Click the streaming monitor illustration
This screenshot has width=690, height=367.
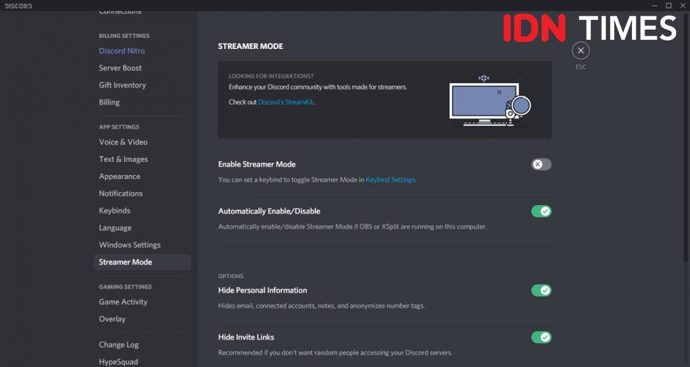point(489,101)
